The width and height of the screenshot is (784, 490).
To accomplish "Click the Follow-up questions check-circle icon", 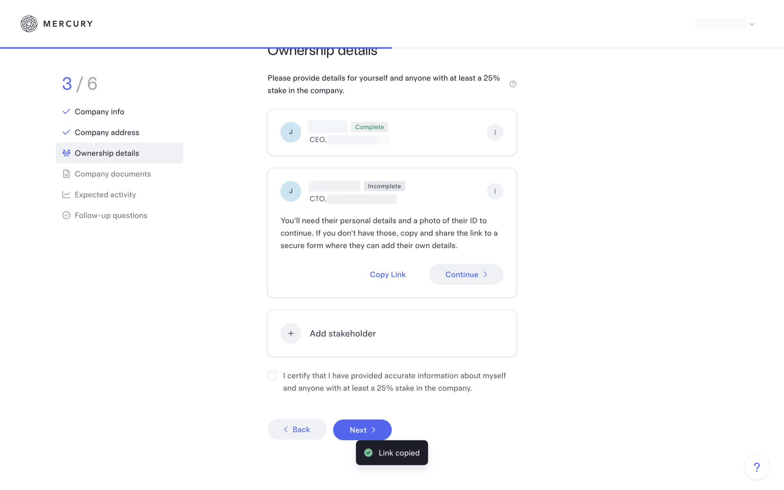I will coord(66,216).
